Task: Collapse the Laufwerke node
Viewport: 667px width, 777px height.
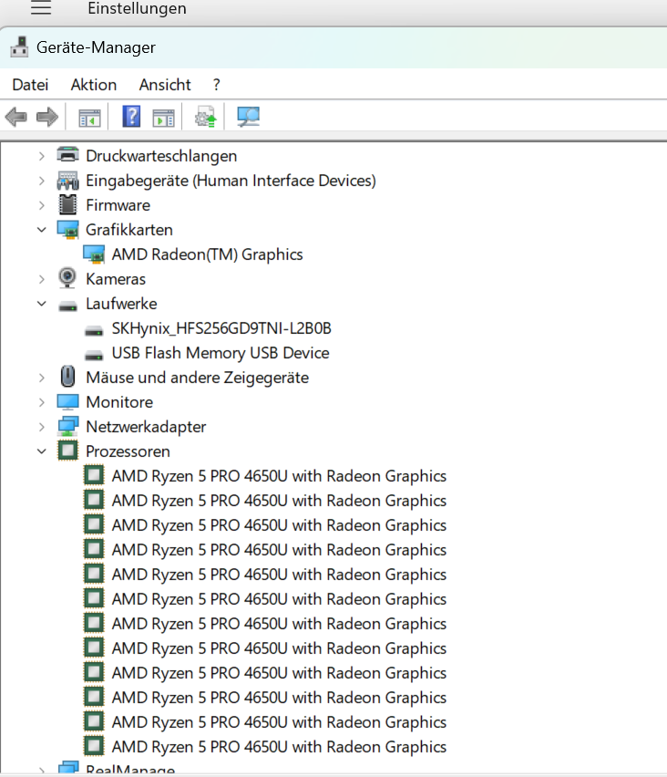Action: pyautogui.click(x=42, y=304)
